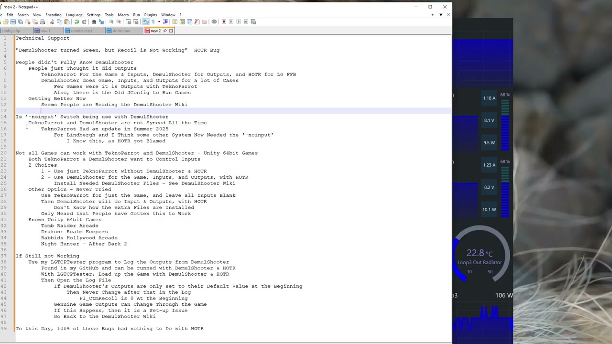612x344 pixels.
Task: Click the Open file toolbar icon
Action: pyautogui.click(x=5, y=21)
